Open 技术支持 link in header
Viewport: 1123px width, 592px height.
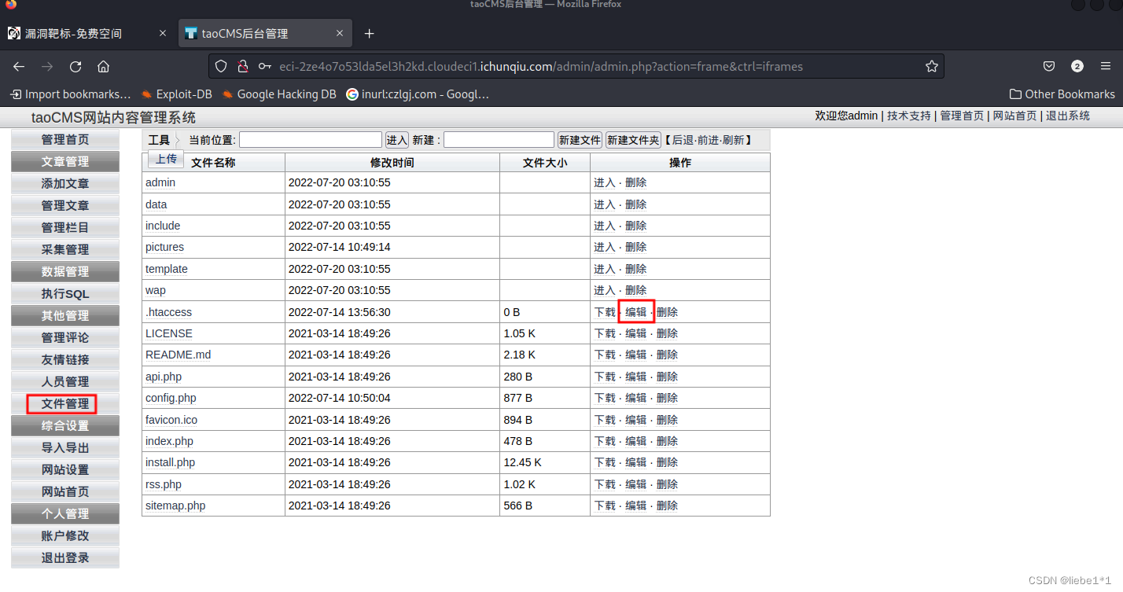pos(909,116)
